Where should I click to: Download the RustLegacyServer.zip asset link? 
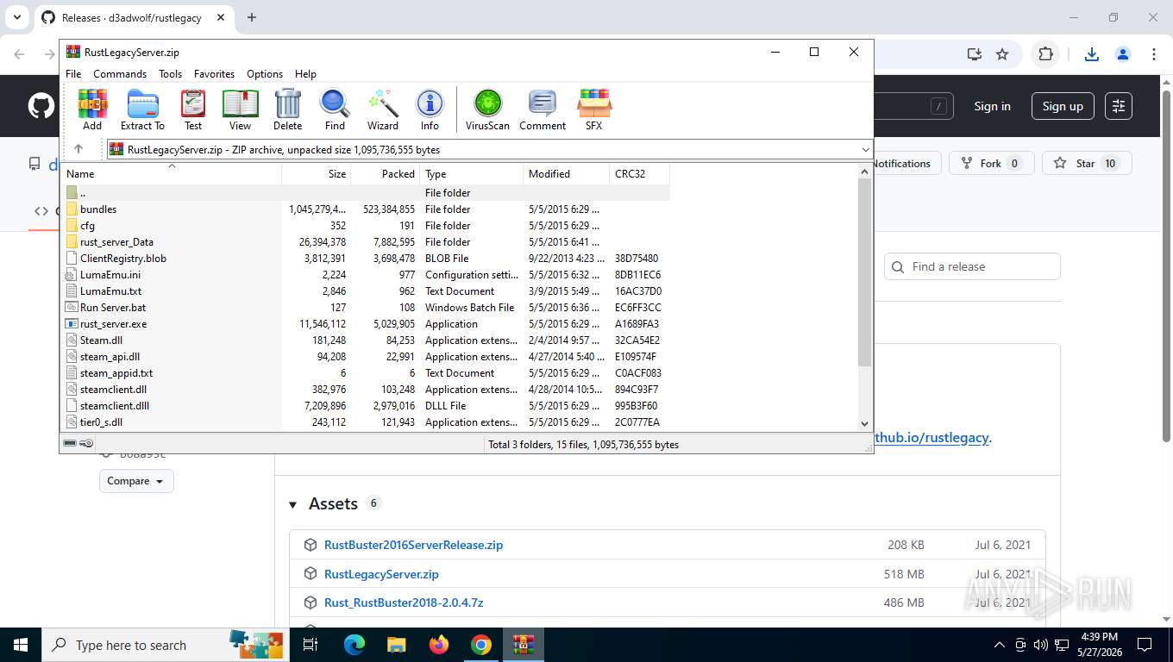(381, 574)
